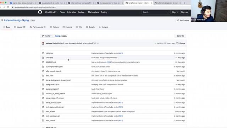Open test_backend_build.sh file
Screen dimensions: 227x128
coord(55,107)
